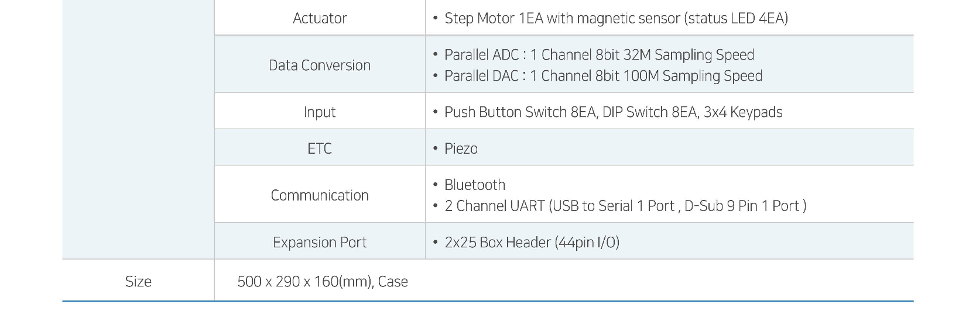Select the 2x25 Box Header specification
Viewport: 976px width, 325px height.
[x=532, y=242]
